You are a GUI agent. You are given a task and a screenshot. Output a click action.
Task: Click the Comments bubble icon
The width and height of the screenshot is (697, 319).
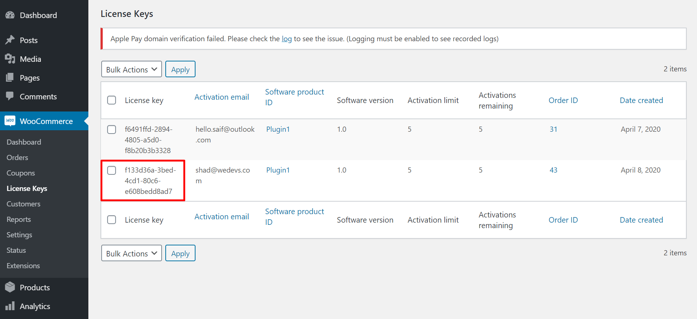coord(10,96)
